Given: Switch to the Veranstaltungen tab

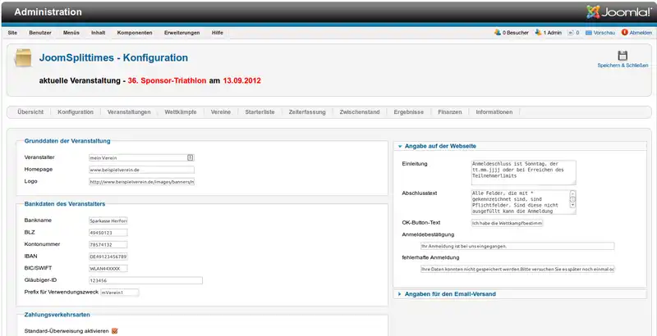Looking at the screenshot, I should tap(129, 112).
